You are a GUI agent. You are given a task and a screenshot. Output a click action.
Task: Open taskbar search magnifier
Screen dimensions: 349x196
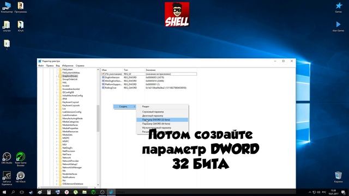pyautogui.click(x=13, y=192)
